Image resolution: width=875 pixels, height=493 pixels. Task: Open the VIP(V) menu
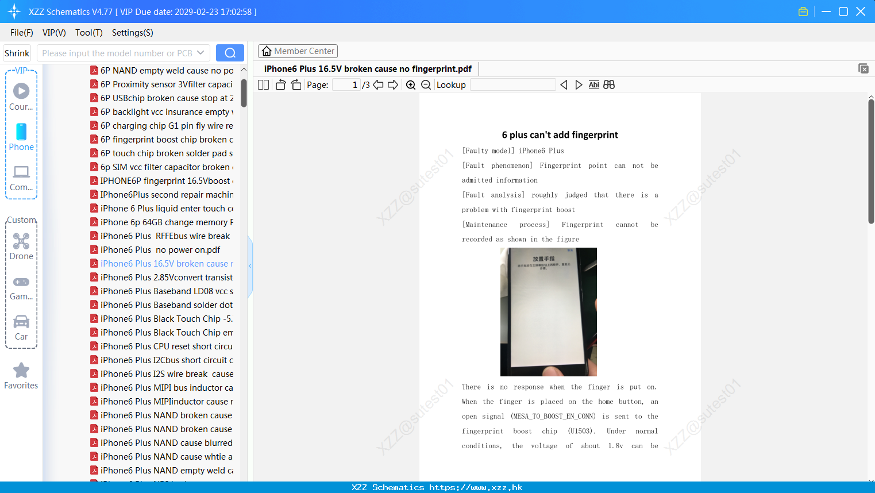click(x=54, y=33)
